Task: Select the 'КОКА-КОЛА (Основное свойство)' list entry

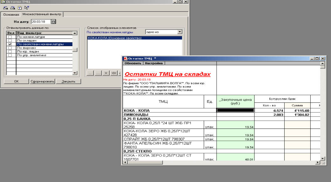Action: (x=135, y=38)
